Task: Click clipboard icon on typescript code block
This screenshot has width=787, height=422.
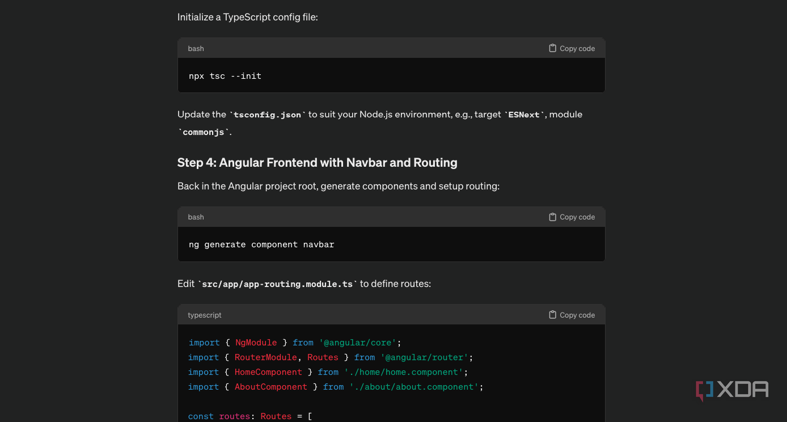Action: click(x=552, y=315)
